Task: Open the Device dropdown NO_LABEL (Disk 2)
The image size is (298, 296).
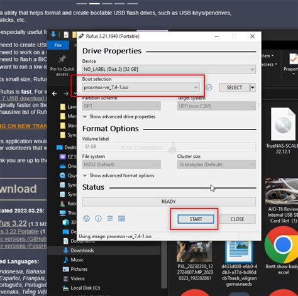Action: (169, 69)
